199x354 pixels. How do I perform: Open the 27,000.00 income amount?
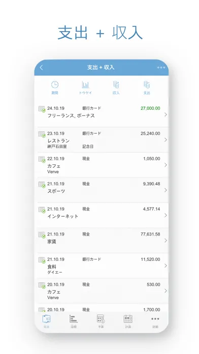(150, 108)
